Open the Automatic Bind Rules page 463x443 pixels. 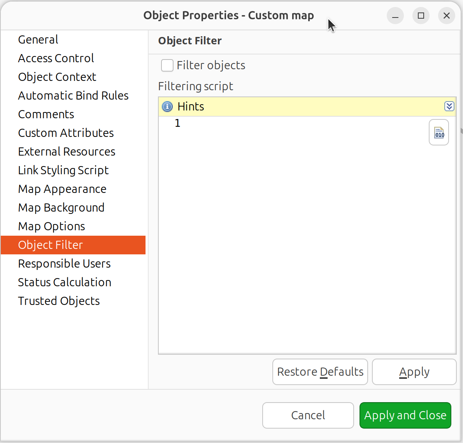tap(73, 95)
